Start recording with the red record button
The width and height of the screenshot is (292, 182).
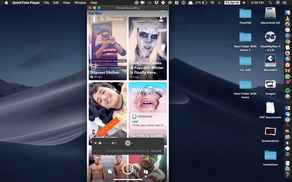click(x=128, y=143)
